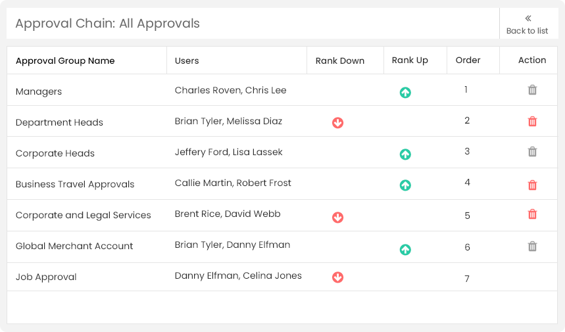This screenshot has width=565, height=332.
Task: Remove Business Travel Approvals group
Action: (x=532, y=185)
